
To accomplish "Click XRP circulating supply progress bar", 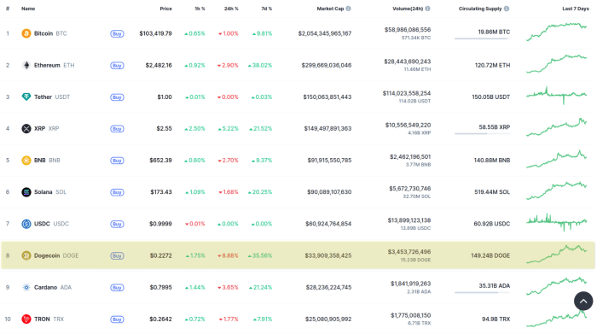I will click(x=482, y=133).
